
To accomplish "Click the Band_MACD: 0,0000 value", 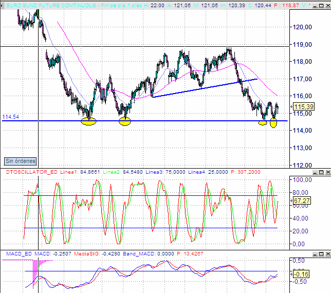I will tap(149, 253).
